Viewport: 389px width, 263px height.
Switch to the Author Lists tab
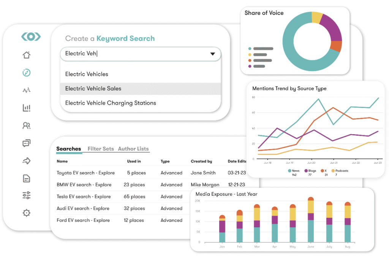[x=133, y=149]
